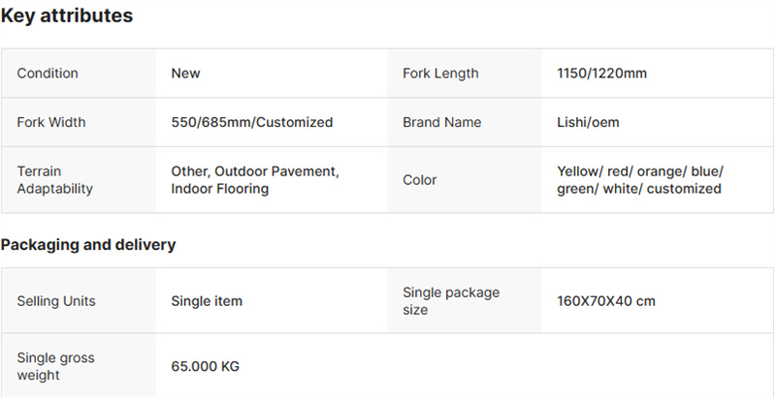Screen dimensions: 776x398
Task: Select the Selling Units label
Action: click(x=56, y=301)
